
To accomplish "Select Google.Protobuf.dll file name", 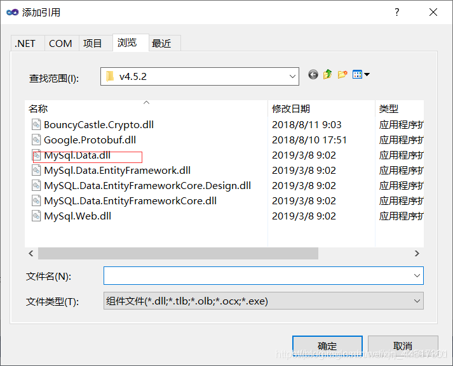I will click(x=90, y=140).
